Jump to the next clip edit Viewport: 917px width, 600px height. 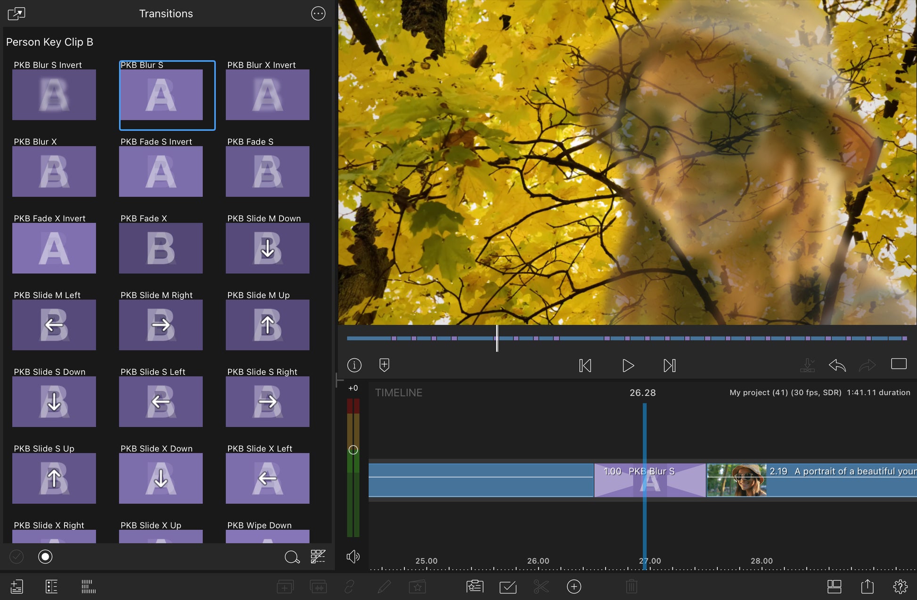670,366
